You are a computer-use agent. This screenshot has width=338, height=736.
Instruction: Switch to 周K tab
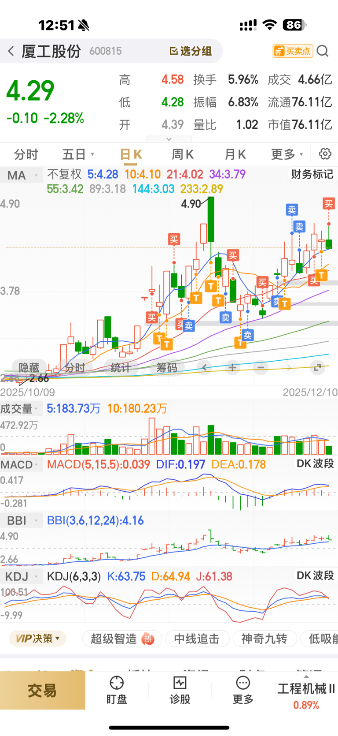click(x=183, y=154)
